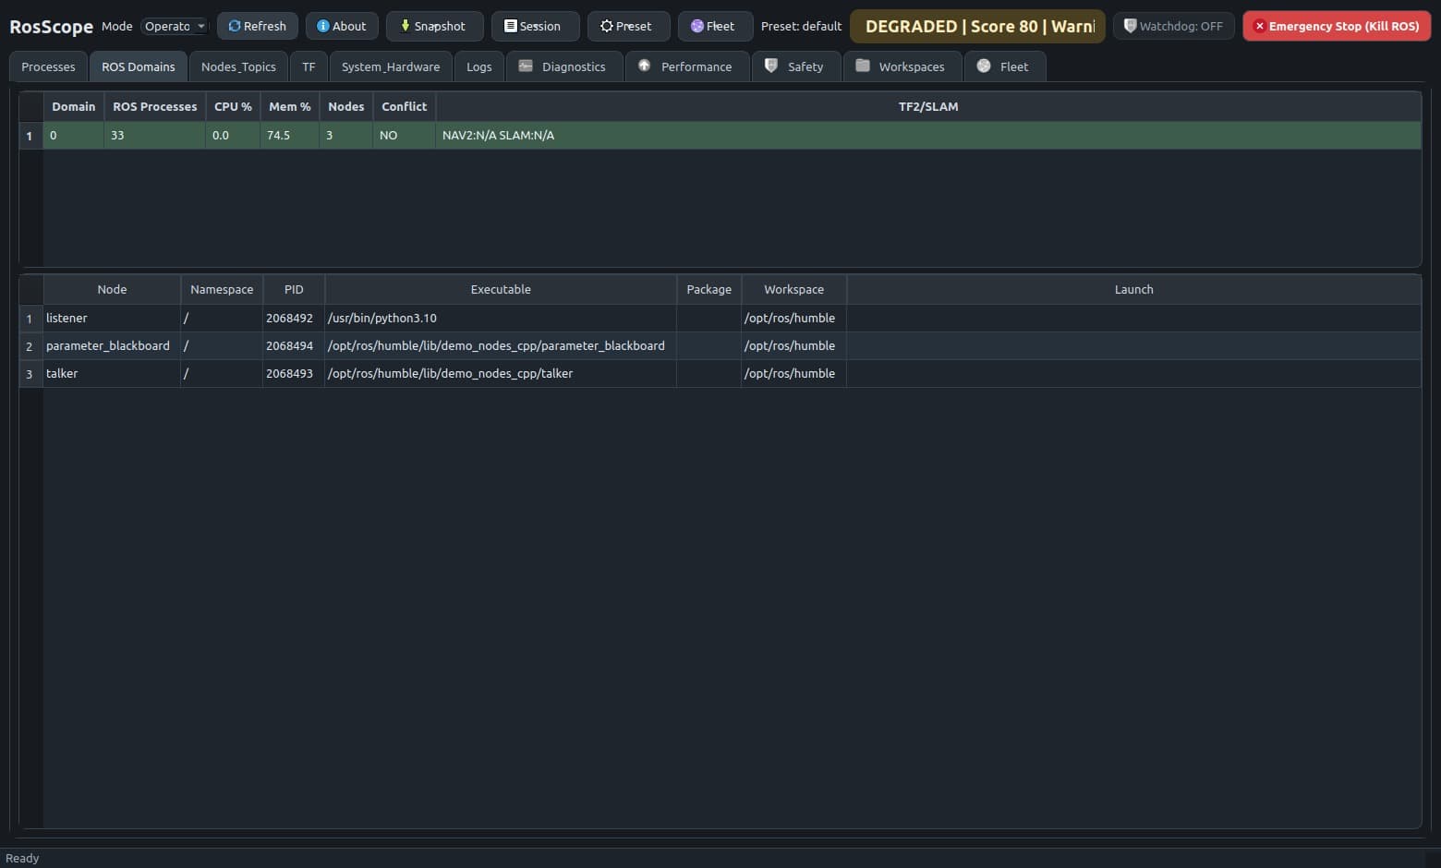The width and height of the screenshot is (1441, 868).
Task: Click the DEGRADED Score 80 status banner
Action: tap(977, 26)
